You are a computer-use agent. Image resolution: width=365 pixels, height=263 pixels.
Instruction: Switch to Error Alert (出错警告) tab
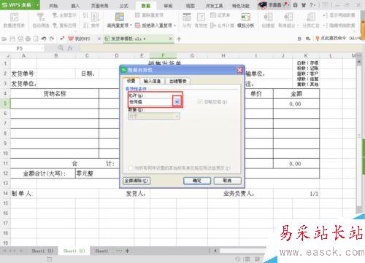pos(178,81)
